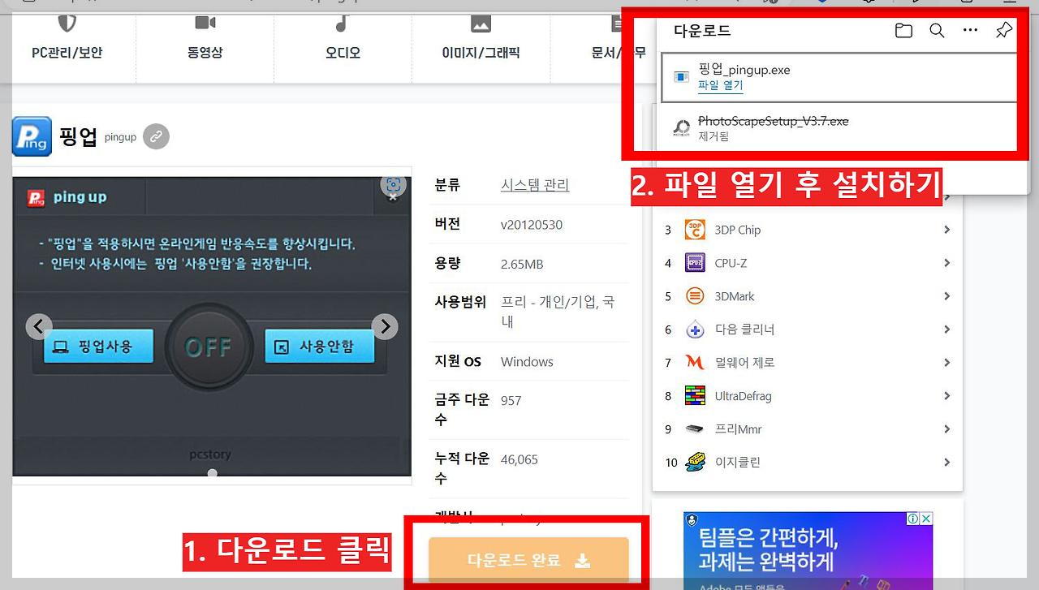The width and height of the screenshot is (1039, 590).
Task: Expand the 다음 클리너 row chevron
Action: 946,329
